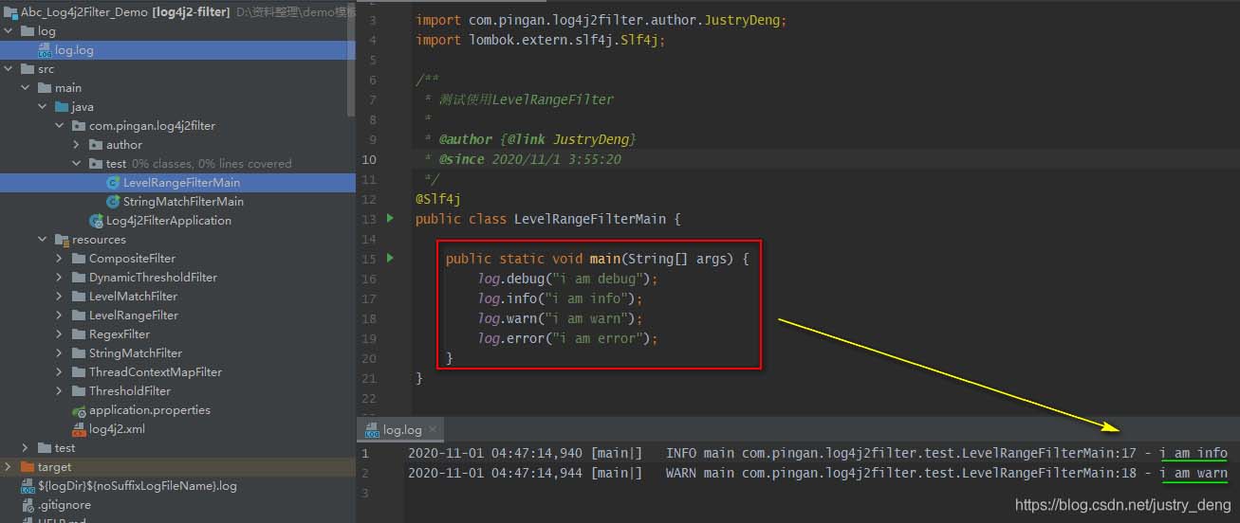The image size is (1240, 523).
Task: Click the JustryDeng link in Javadoc
Action: pos(591,139)
